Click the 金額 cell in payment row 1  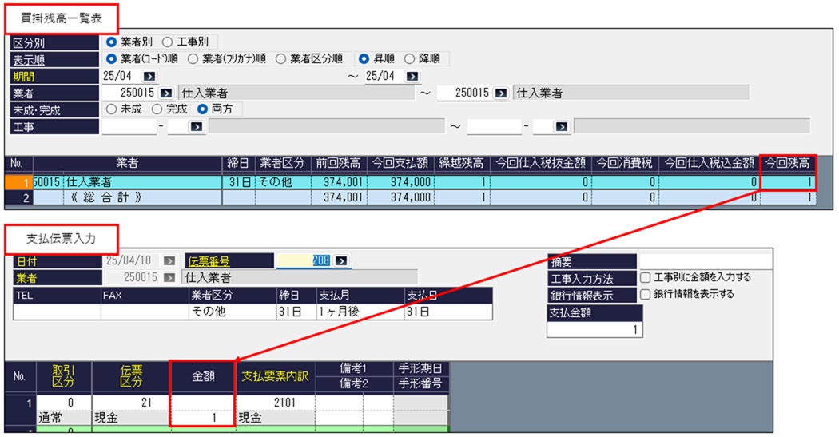(x=203, y=417)
